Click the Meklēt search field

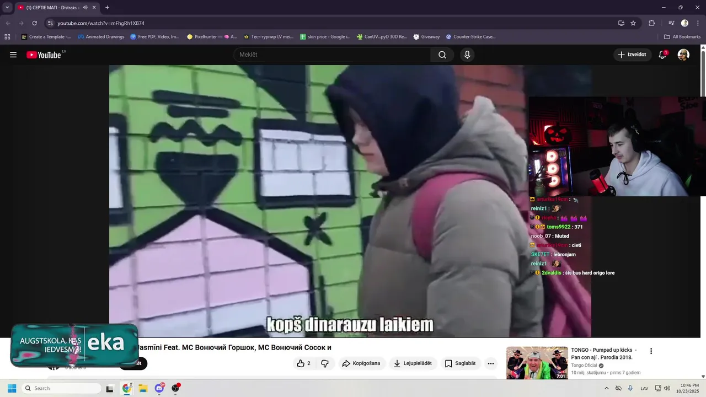click(x=333, y=55)
